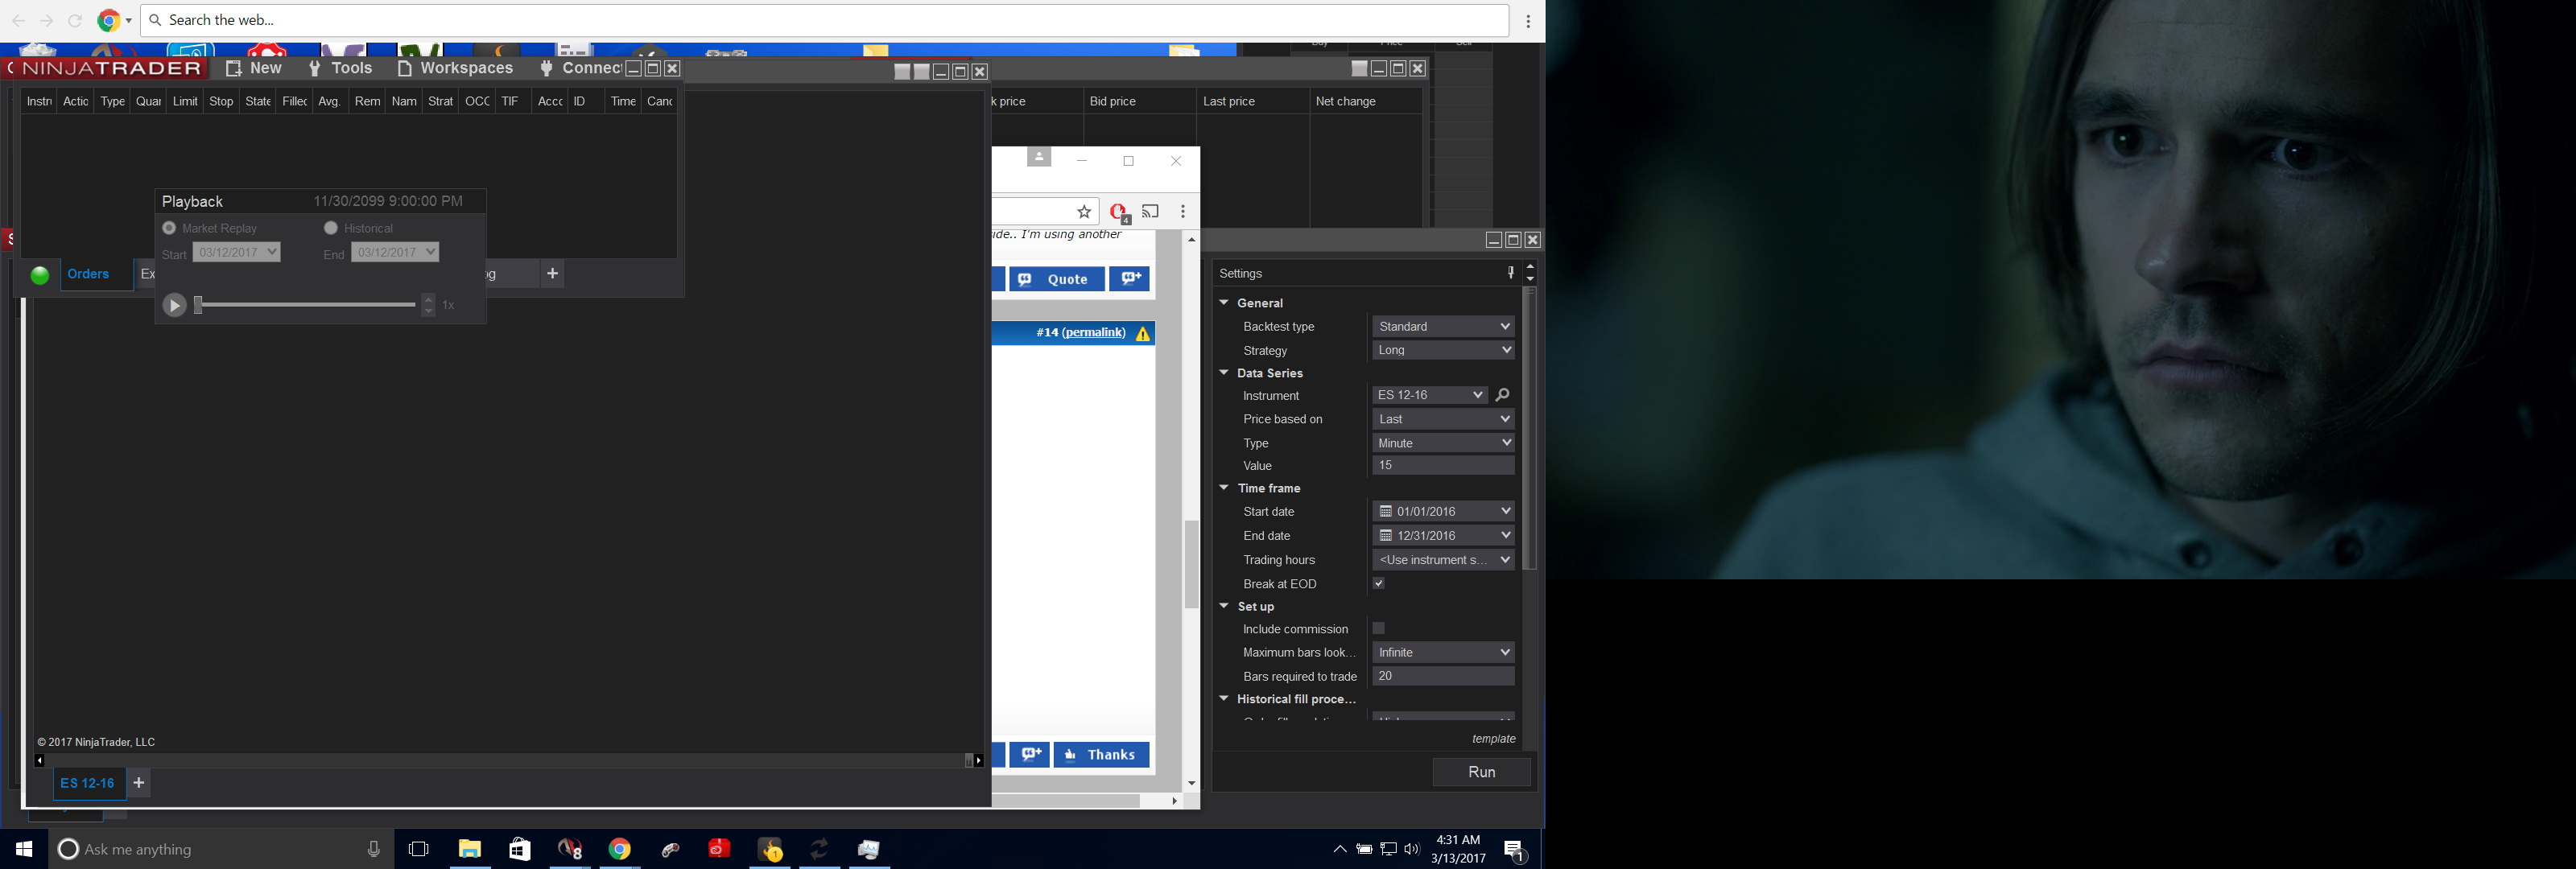
Task: Open the Type dropdown set to Minute
Action: pyautogui.click(x=1443, y=443)
